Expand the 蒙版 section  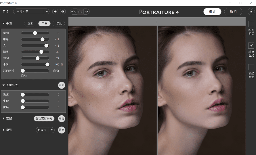click(4, 118)
